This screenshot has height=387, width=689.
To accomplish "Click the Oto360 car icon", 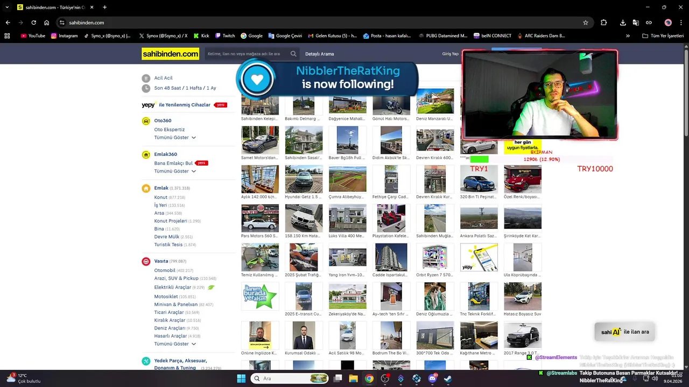I will click(146, 121).
